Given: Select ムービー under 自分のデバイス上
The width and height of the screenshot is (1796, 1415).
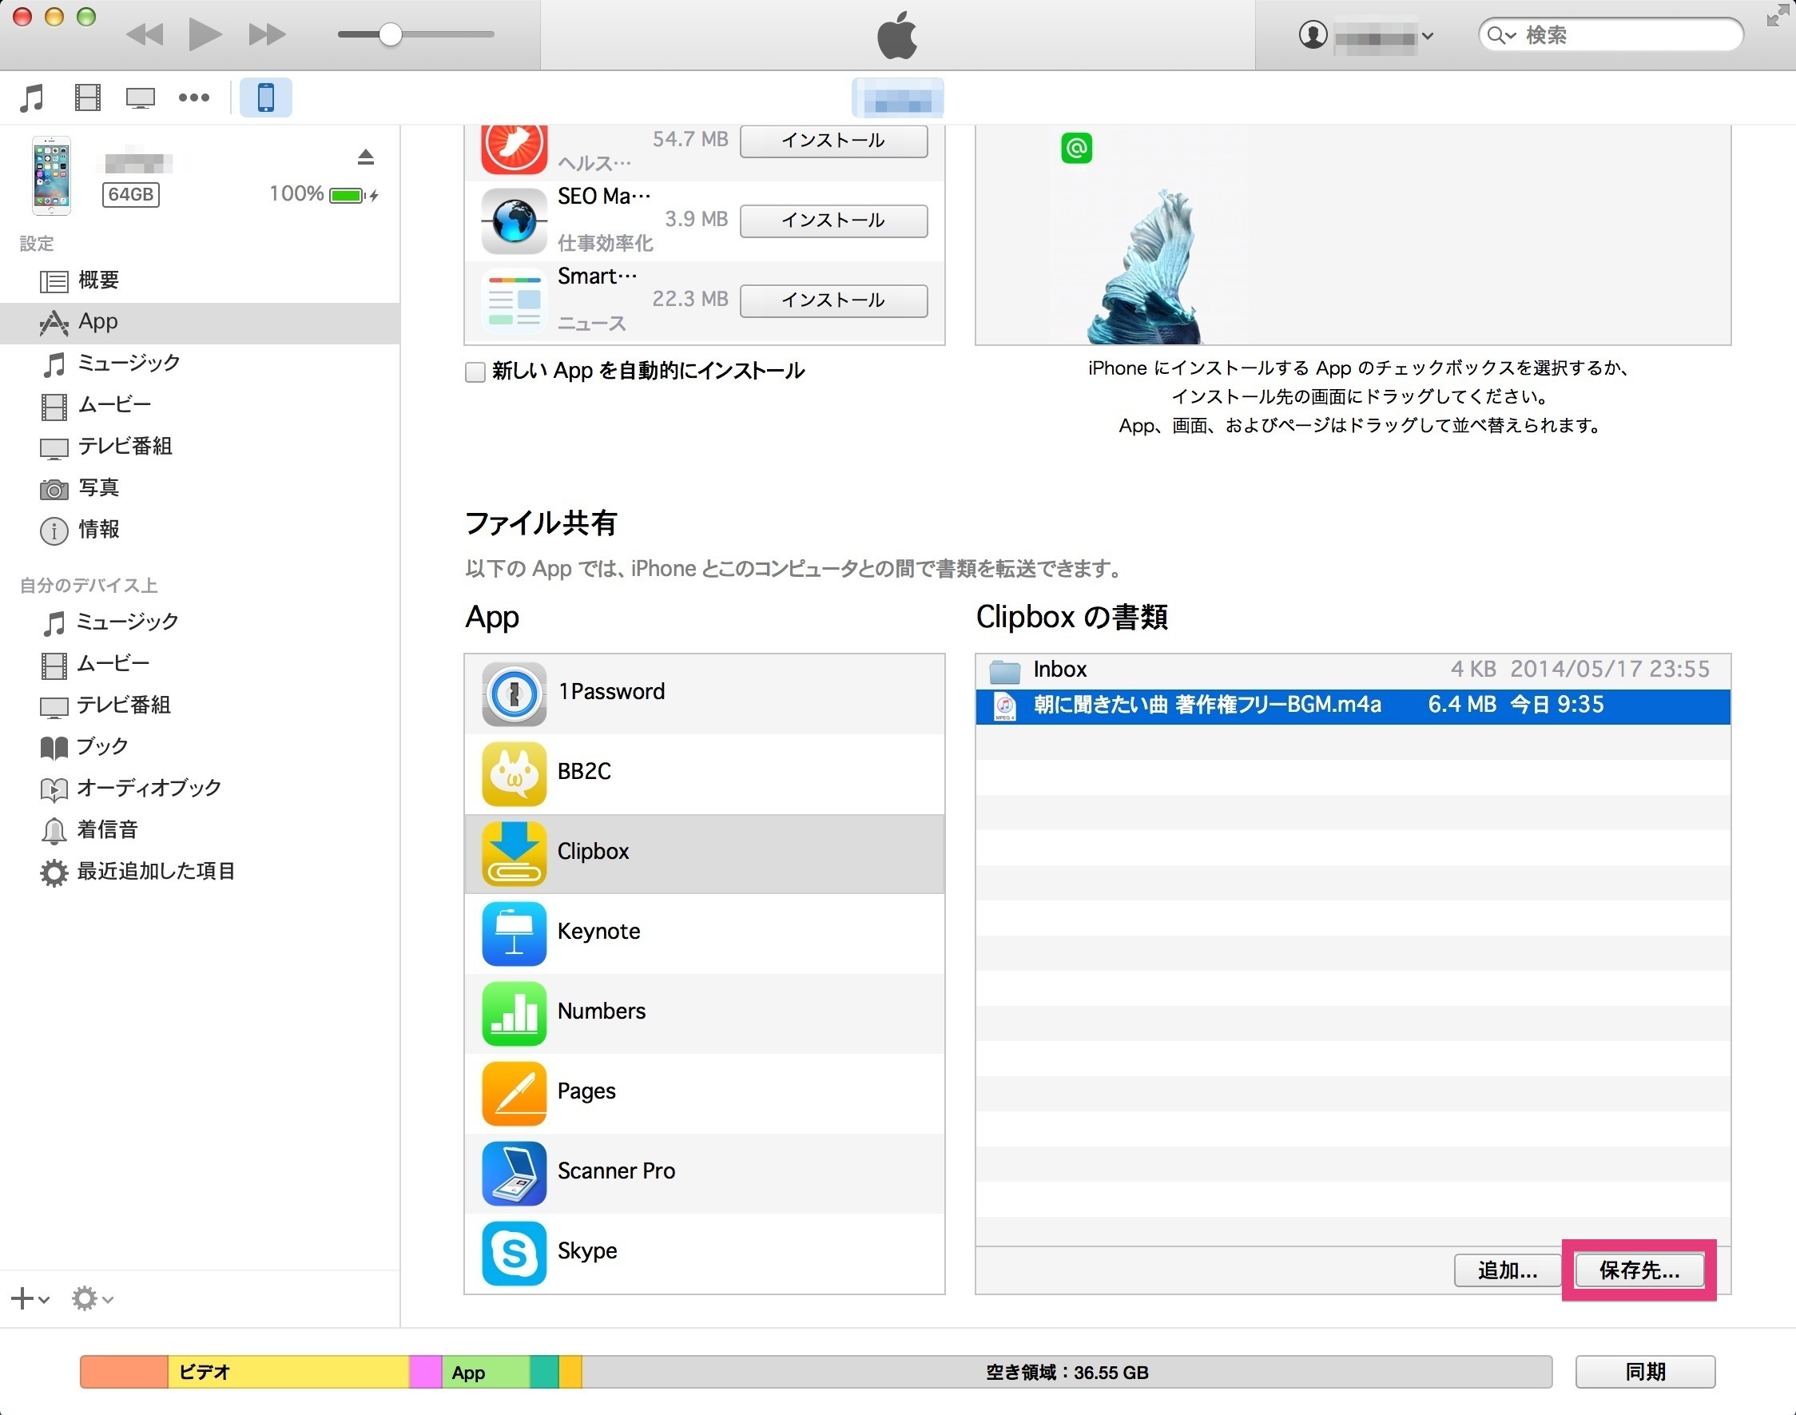Looking at the screenshot, I should point(200,664).
